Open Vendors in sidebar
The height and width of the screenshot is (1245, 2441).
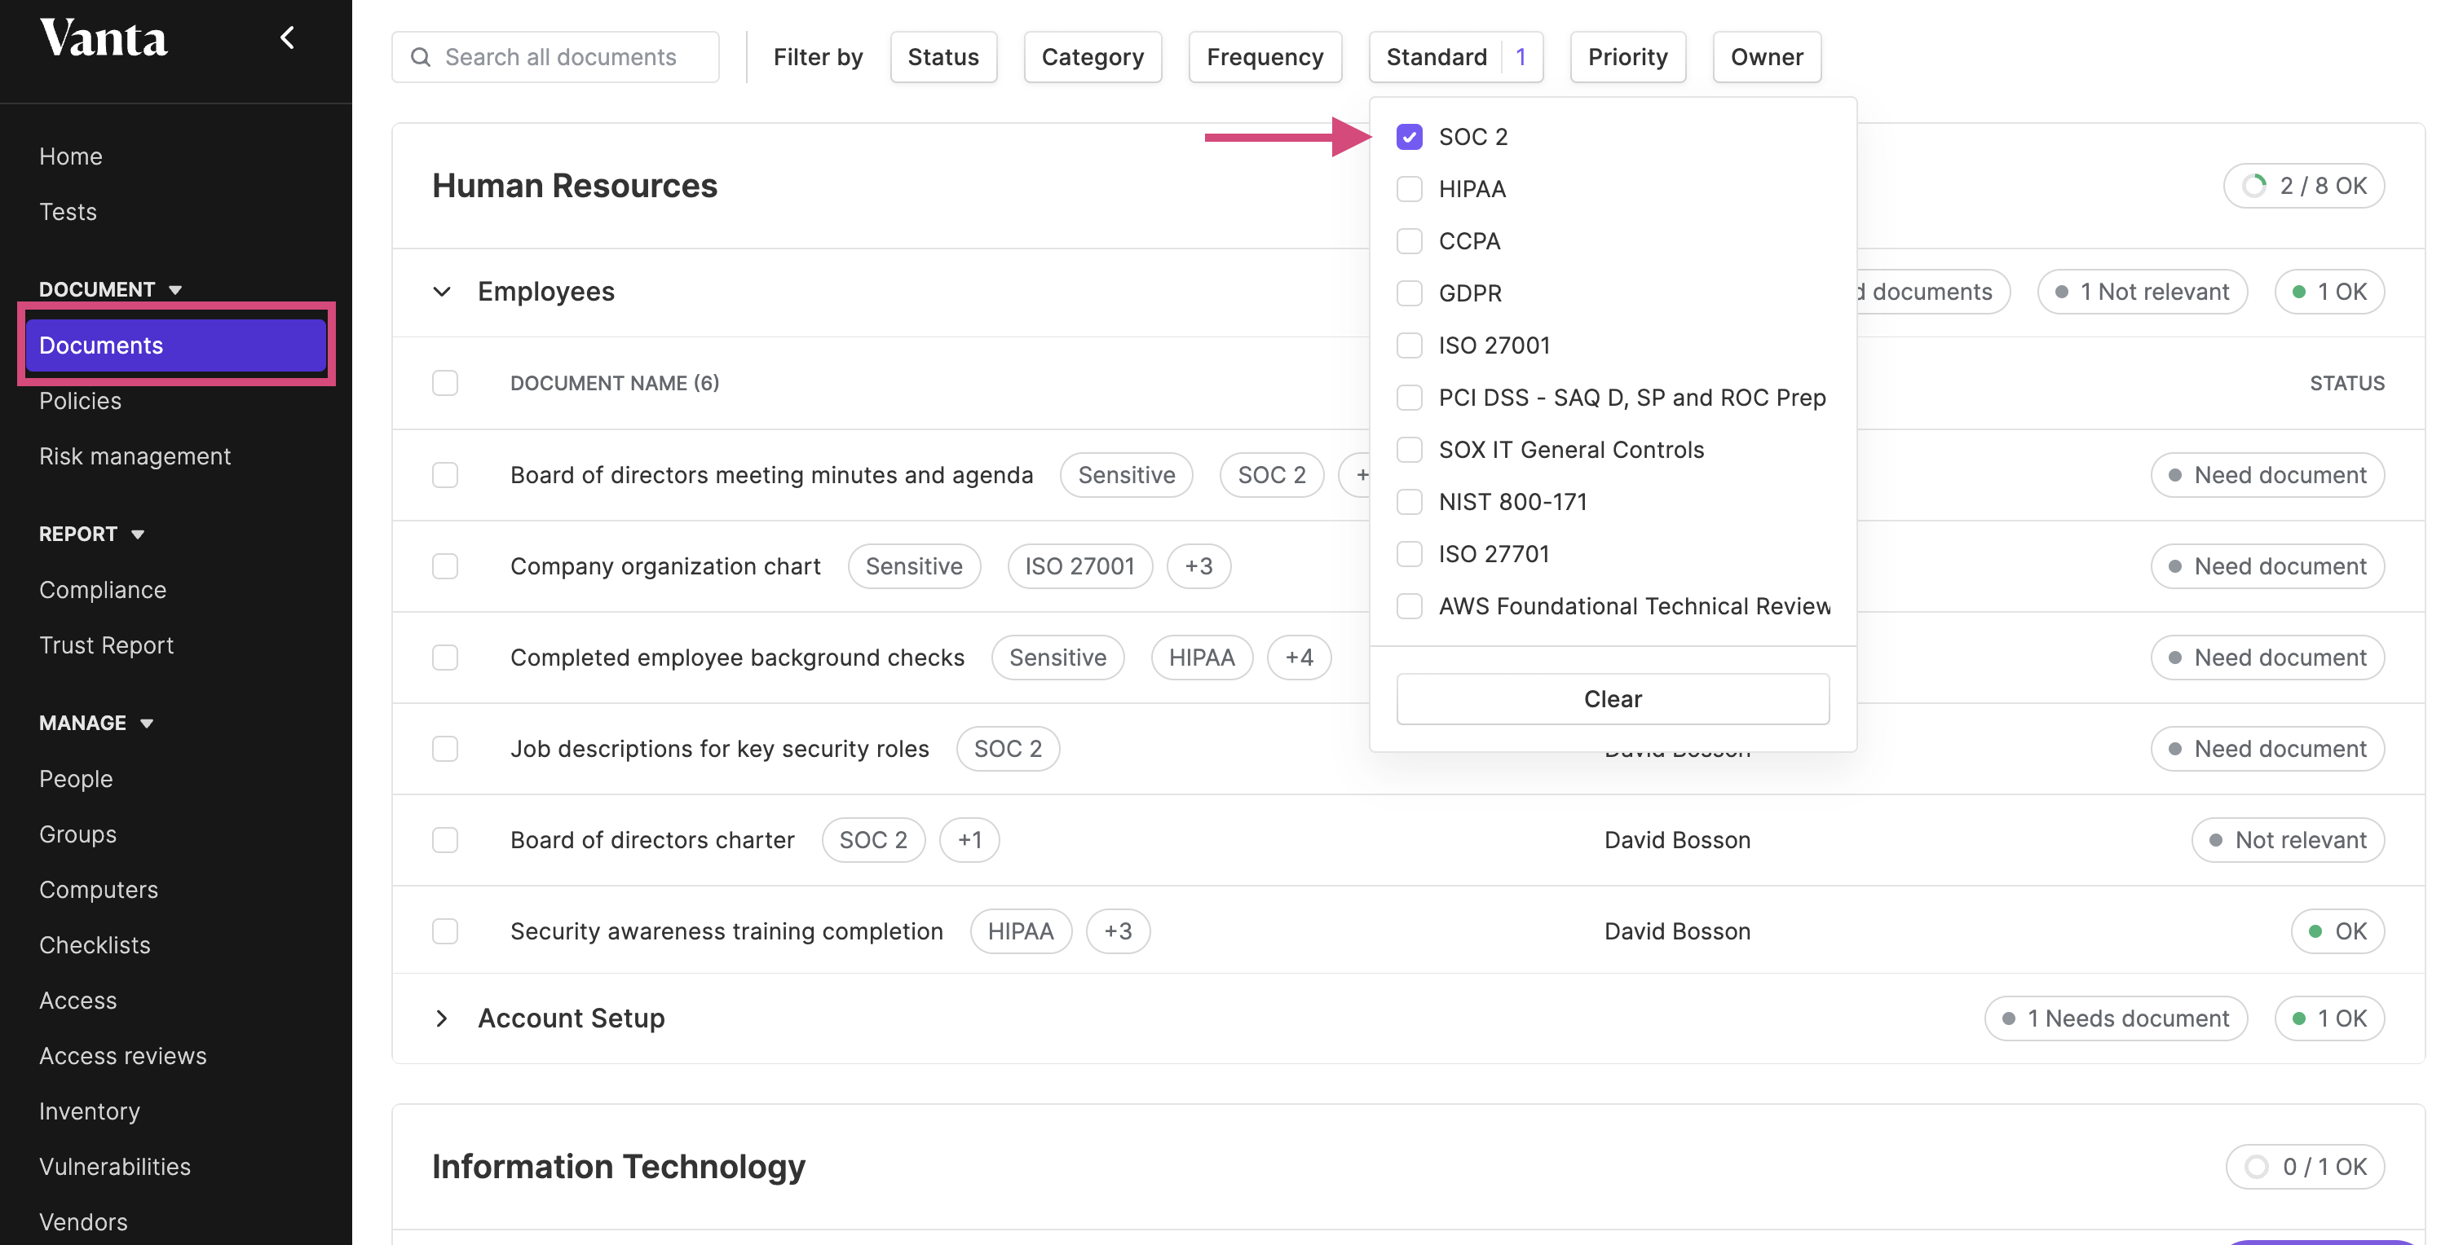tap(83, 1222)
